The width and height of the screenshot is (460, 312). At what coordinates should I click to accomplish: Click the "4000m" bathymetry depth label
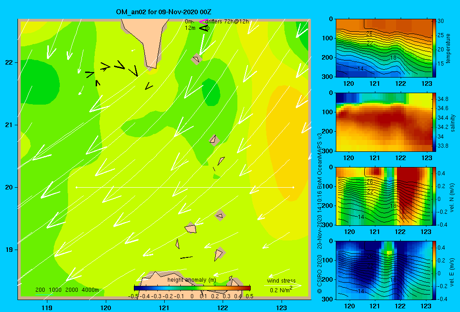tap(90, 290)
